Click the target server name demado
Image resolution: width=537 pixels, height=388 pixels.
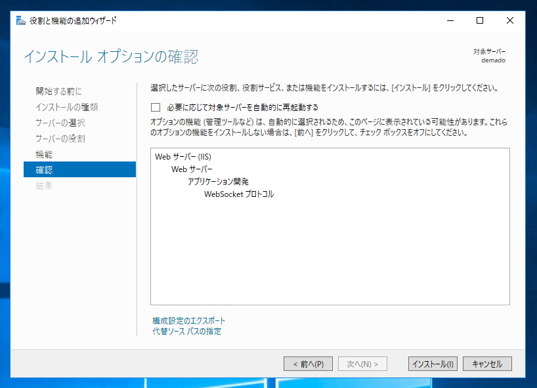pos(493,60)
